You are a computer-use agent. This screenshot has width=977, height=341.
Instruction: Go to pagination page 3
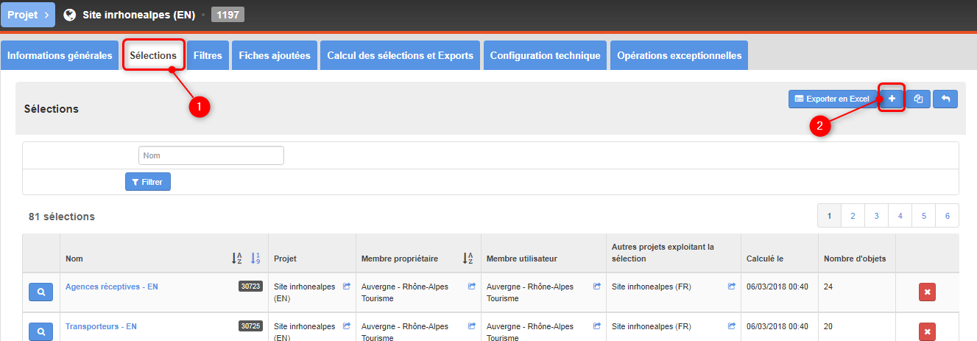coord(876,216)
